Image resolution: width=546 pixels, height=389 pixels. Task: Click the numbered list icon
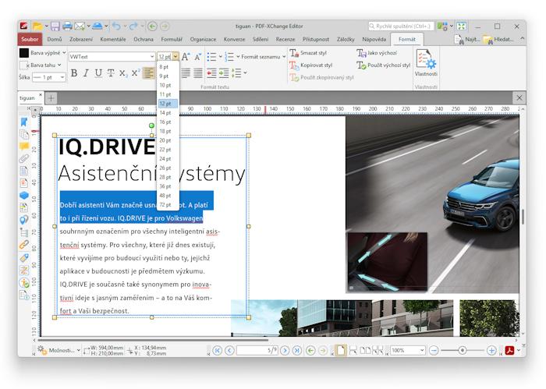(229, 57)
